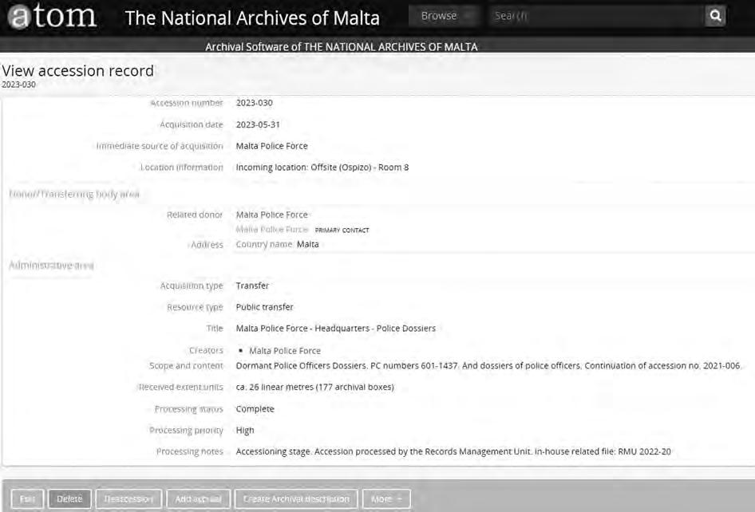Screen dimensions: 755x512
Task: Click Donor/Transferring body area heading
Action: 74,194
